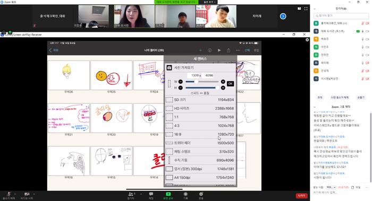This screenshot has width=372, height=201.
Task: Tap the edit button at gallery toolbar end
Action: click(x=257, y=50)
